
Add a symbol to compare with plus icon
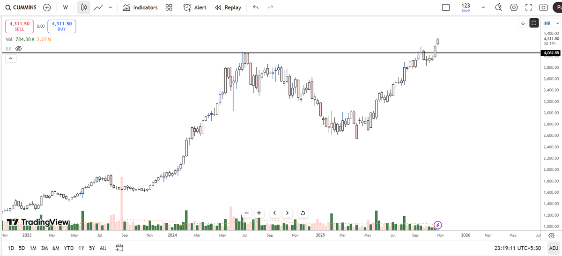click(47, 7)
